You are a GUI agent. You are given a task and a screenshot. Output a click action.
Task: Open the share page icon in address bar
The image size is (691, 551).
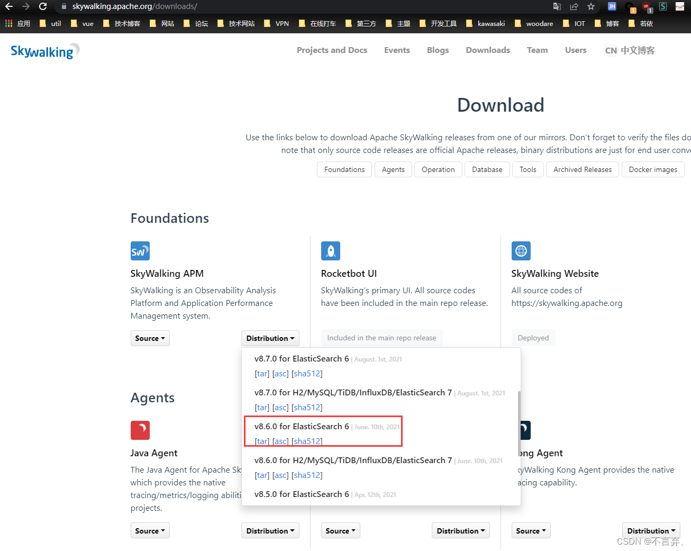(x=574, y=6)
